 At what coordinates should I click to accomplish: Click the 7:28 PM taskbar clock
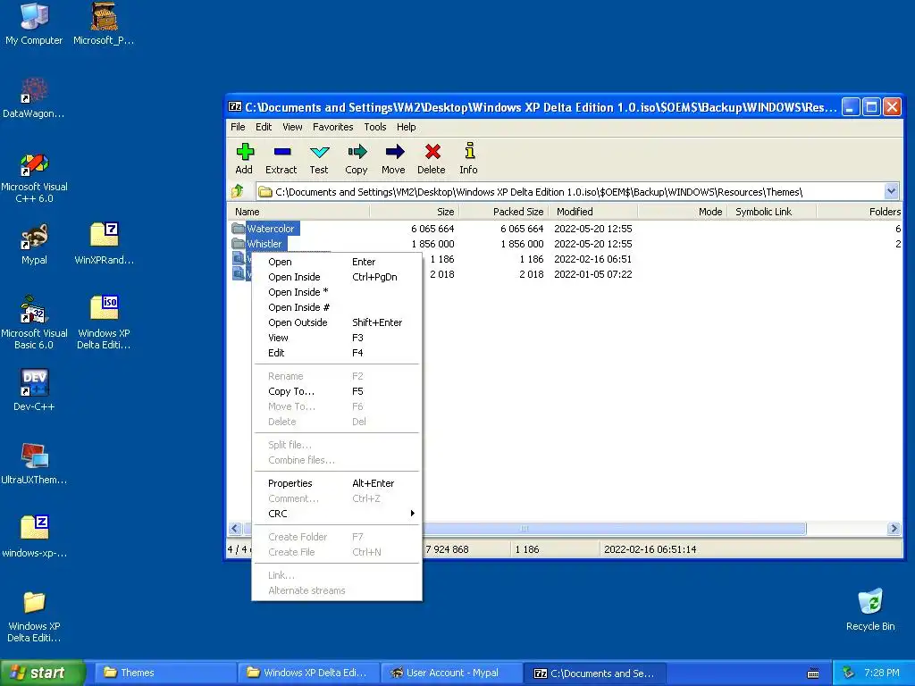pos(881,673)
